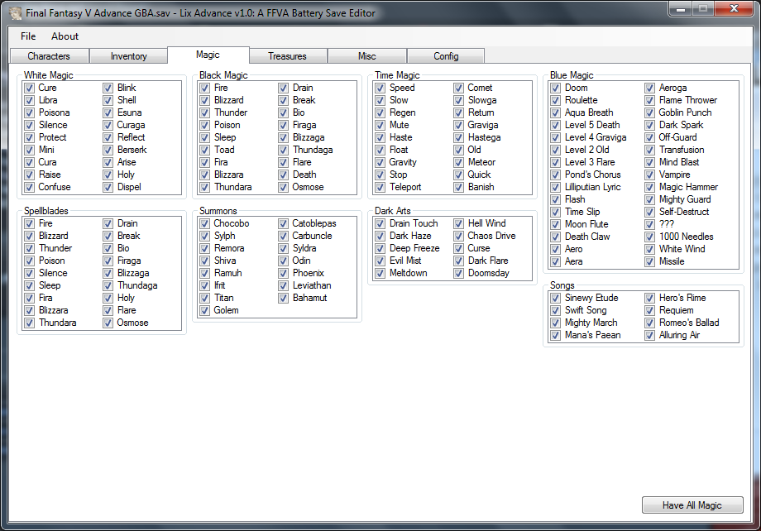Toggle the Sinewy Etude song checkbox
The width and height of the screenshot is (761, 531).
click(556, 298)
